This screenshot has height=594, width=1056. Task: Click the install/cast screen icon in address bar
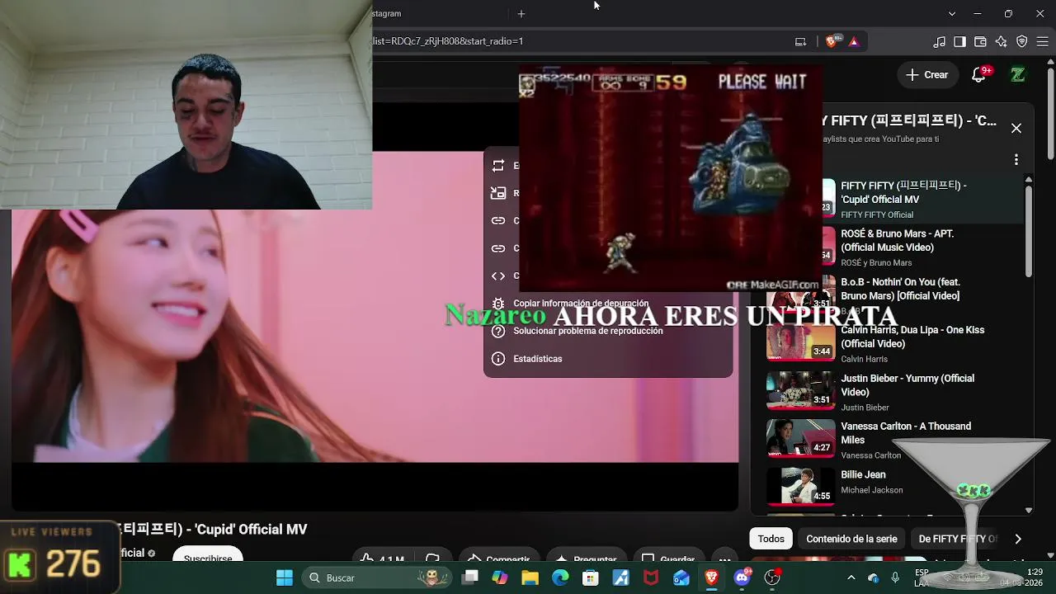pos(800,41)
